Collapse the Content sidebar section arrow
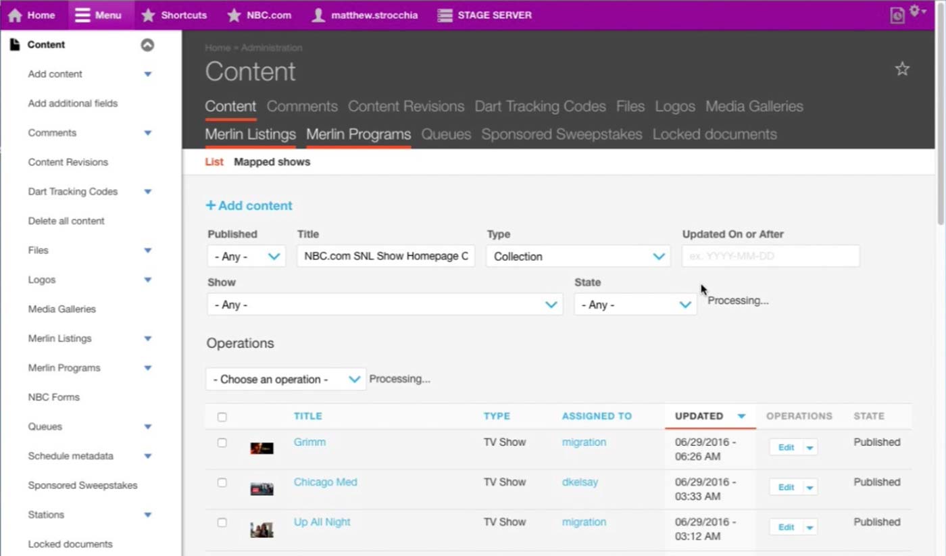 coord(147,45)
